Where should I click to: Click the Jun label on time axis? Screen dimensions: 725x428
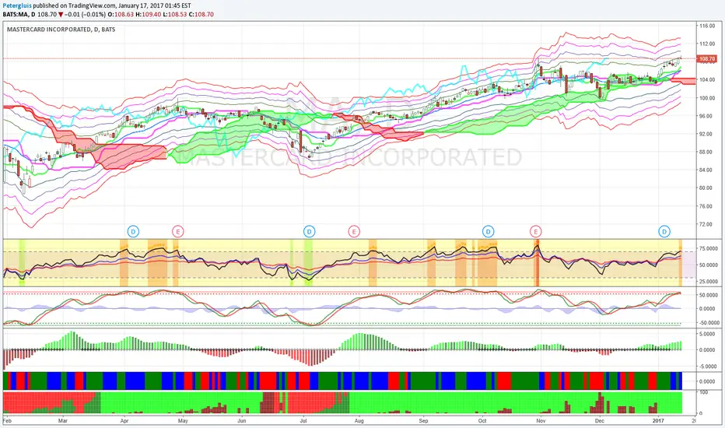tap(241, 420)
